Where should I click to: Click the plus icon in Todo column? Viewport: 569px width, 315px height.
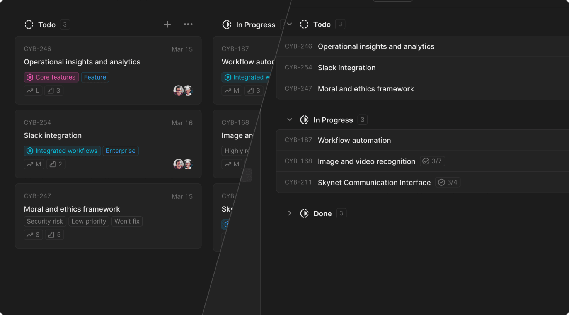point(167,24)
